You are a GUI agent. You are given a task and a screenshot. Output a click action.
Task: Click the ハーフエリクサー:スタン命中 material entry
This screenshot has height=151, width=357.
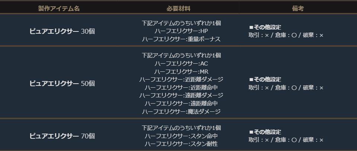(181, 136)
